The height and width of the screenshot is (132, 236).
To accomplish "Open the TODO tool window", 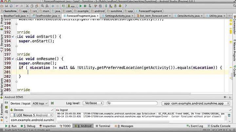I will (65, 126).
